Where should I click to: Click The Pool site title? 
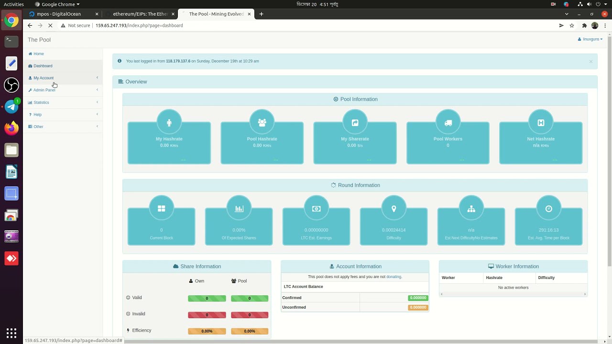point(39,40)
